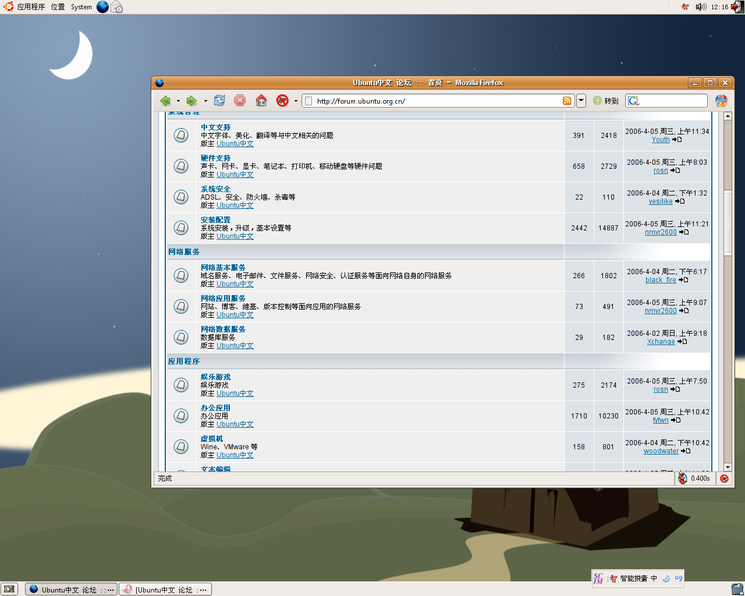Click the input method tray icon
The width and height of the screenshot is (745, 596).
point(685,7)
